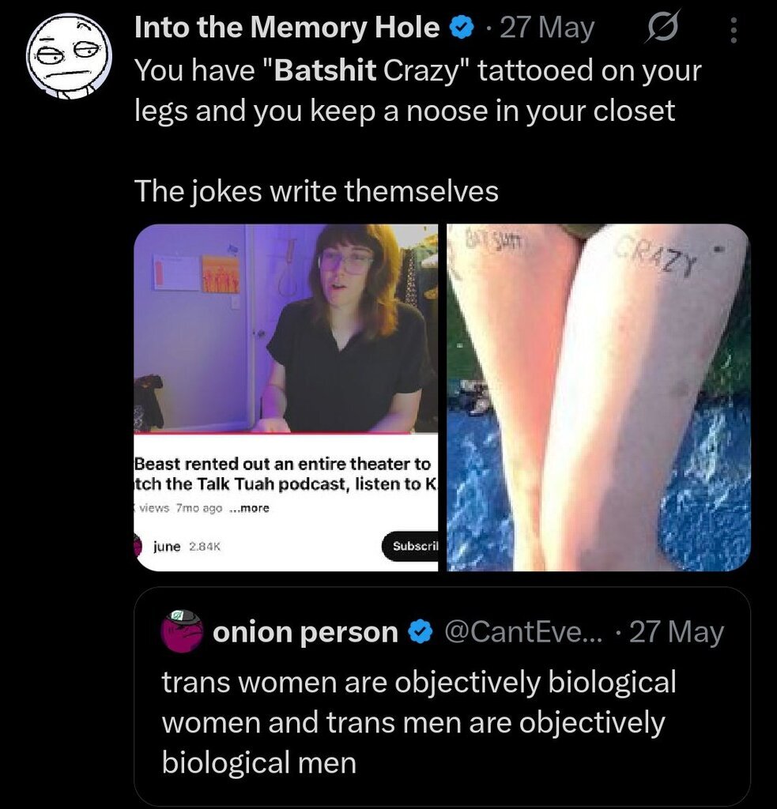Click the june channel name

(x=167, y=547)
